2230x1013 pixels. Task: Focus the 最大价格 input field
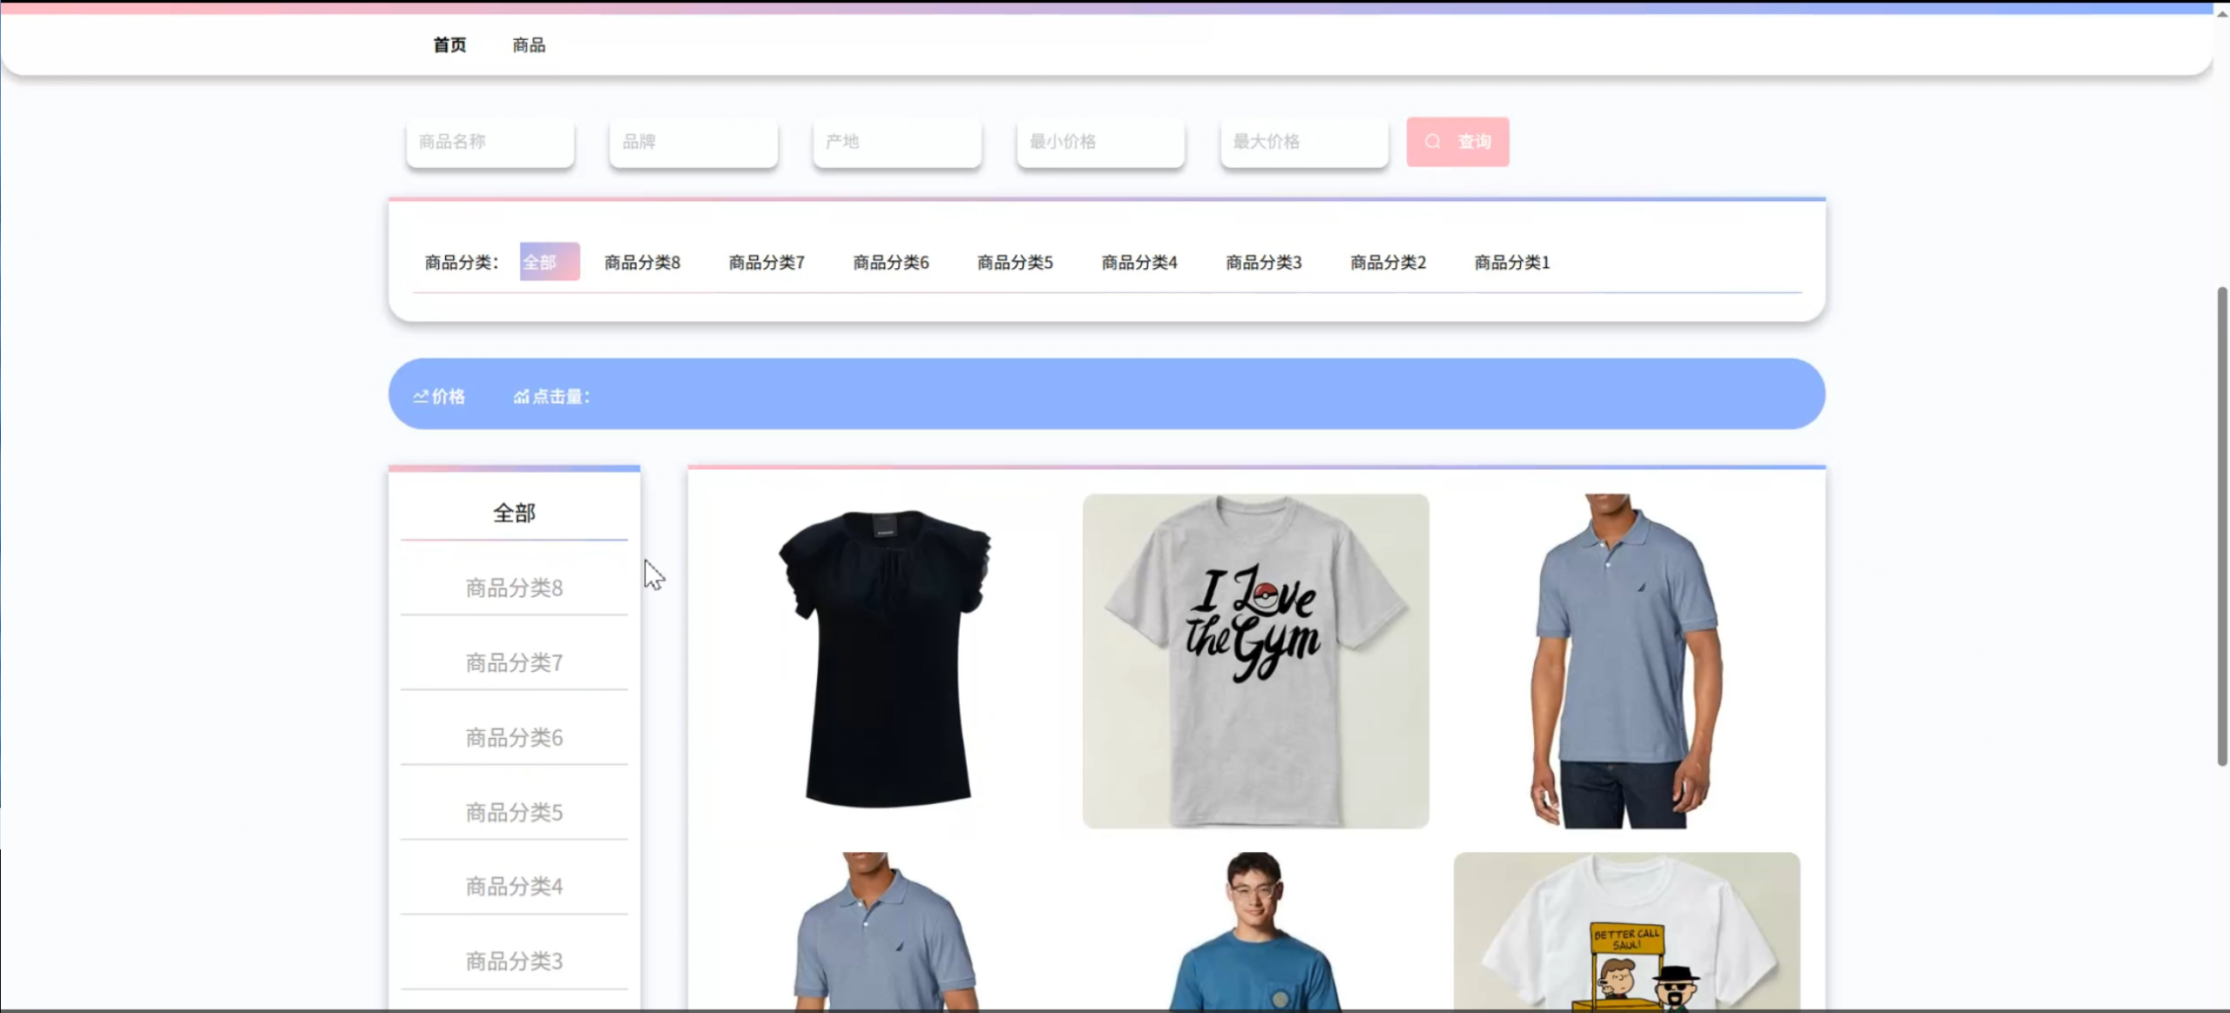1304,142
